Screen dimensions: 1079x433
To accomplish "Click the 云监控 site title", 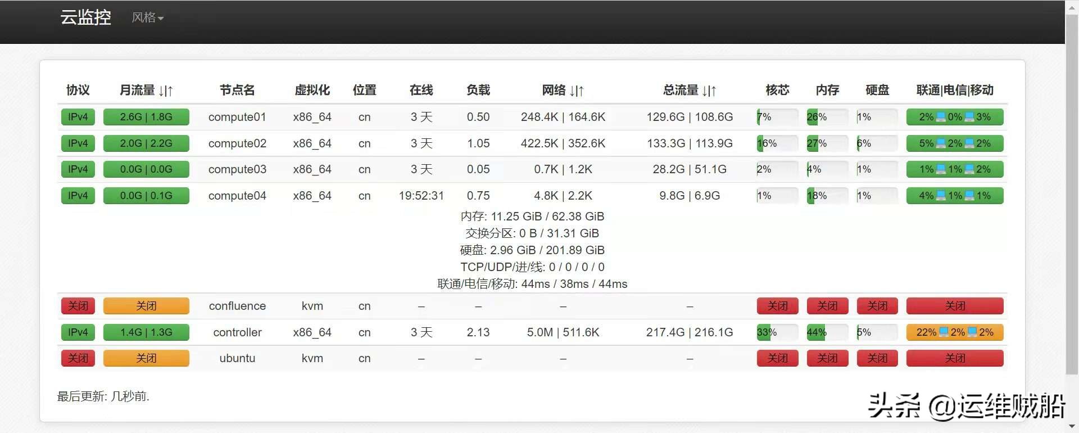I will (x=85, y=17).
